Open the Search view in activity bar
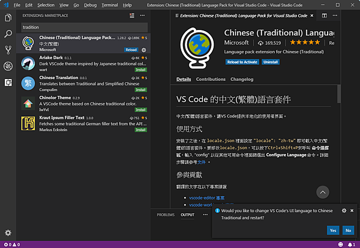The height and width of the screenshot is (248, 360). click(x=8, y=34)
